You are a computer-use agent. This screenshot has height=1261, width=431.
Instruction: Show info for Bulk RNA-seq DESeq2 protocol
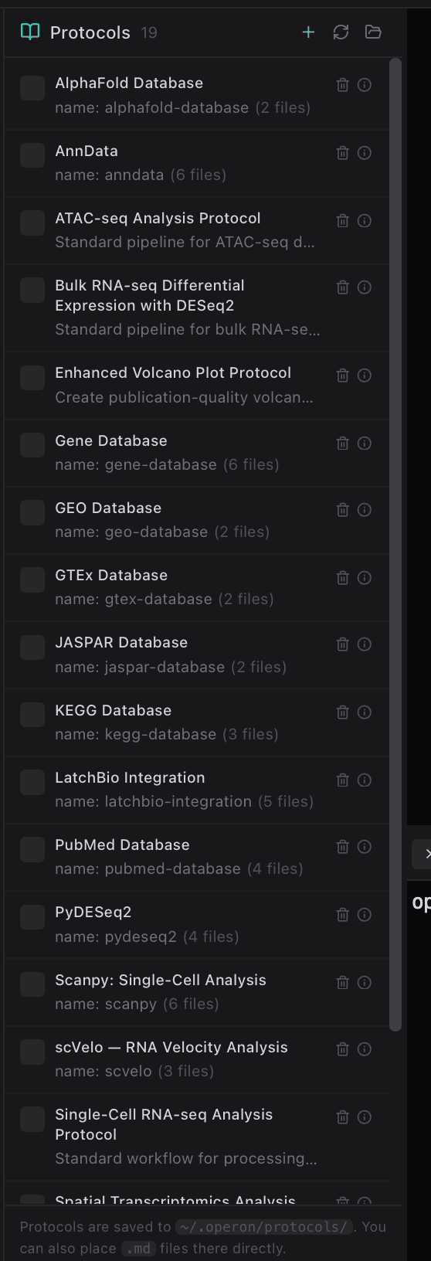365,287
